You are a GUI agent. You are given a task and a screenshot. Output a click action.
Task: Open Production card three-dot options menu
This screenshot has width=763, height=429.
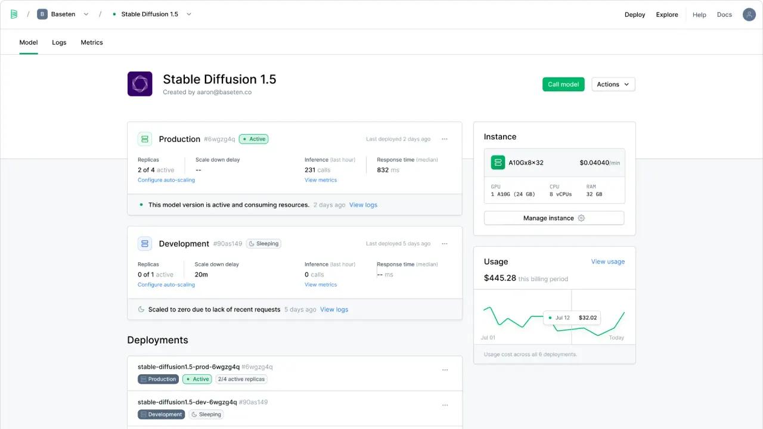coord(445,139)
